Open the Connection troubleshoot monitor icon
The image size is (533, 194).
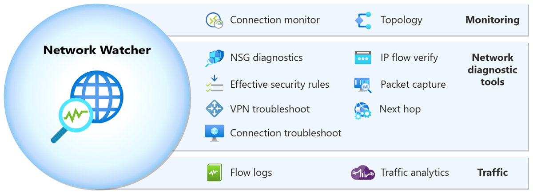click(x=214, y=133)
